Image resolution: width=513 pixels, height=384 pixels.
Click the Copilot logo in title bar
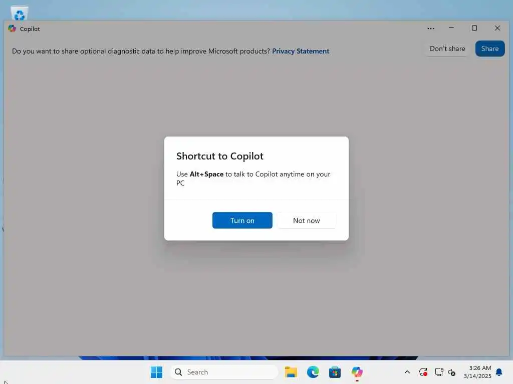[12, 28]
